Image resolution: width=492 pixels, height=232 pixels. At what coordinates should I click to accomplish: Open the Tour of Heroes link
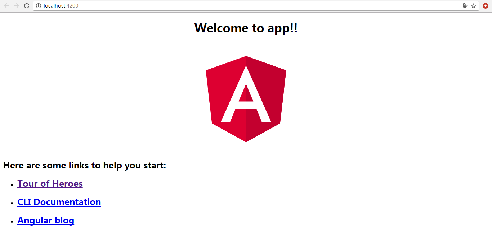[50, 184]
